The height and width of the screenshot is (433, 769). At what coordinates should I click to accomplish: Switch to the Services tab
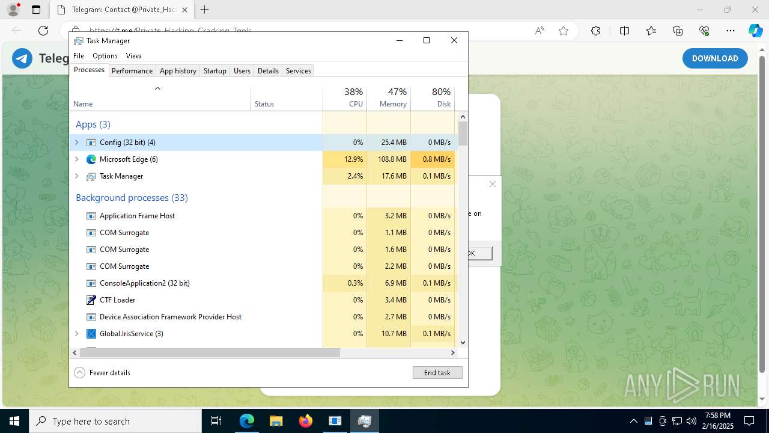(x=299, y=71)
